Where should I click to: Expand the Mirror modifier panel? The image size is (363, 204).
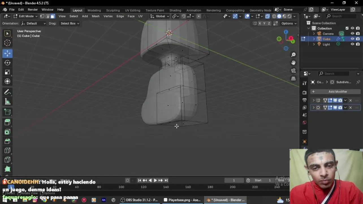pos(313,100)
